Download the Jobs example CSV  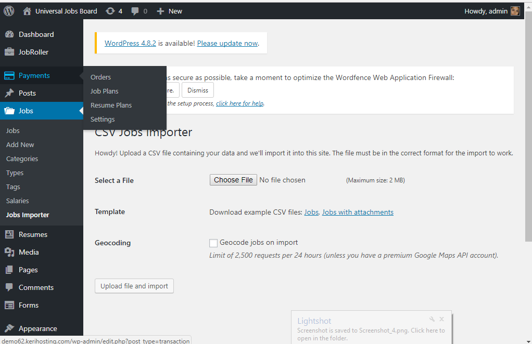click(x=311, y=213)
